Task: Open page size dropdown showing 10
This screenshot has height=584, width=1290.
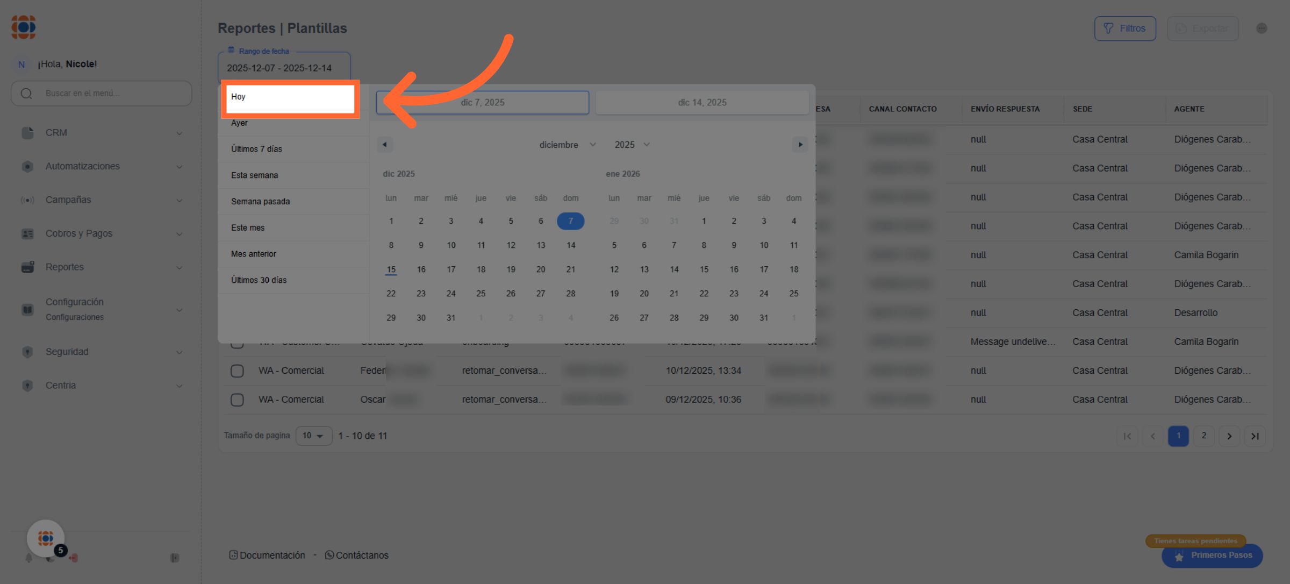Action: tap(313, 436)
